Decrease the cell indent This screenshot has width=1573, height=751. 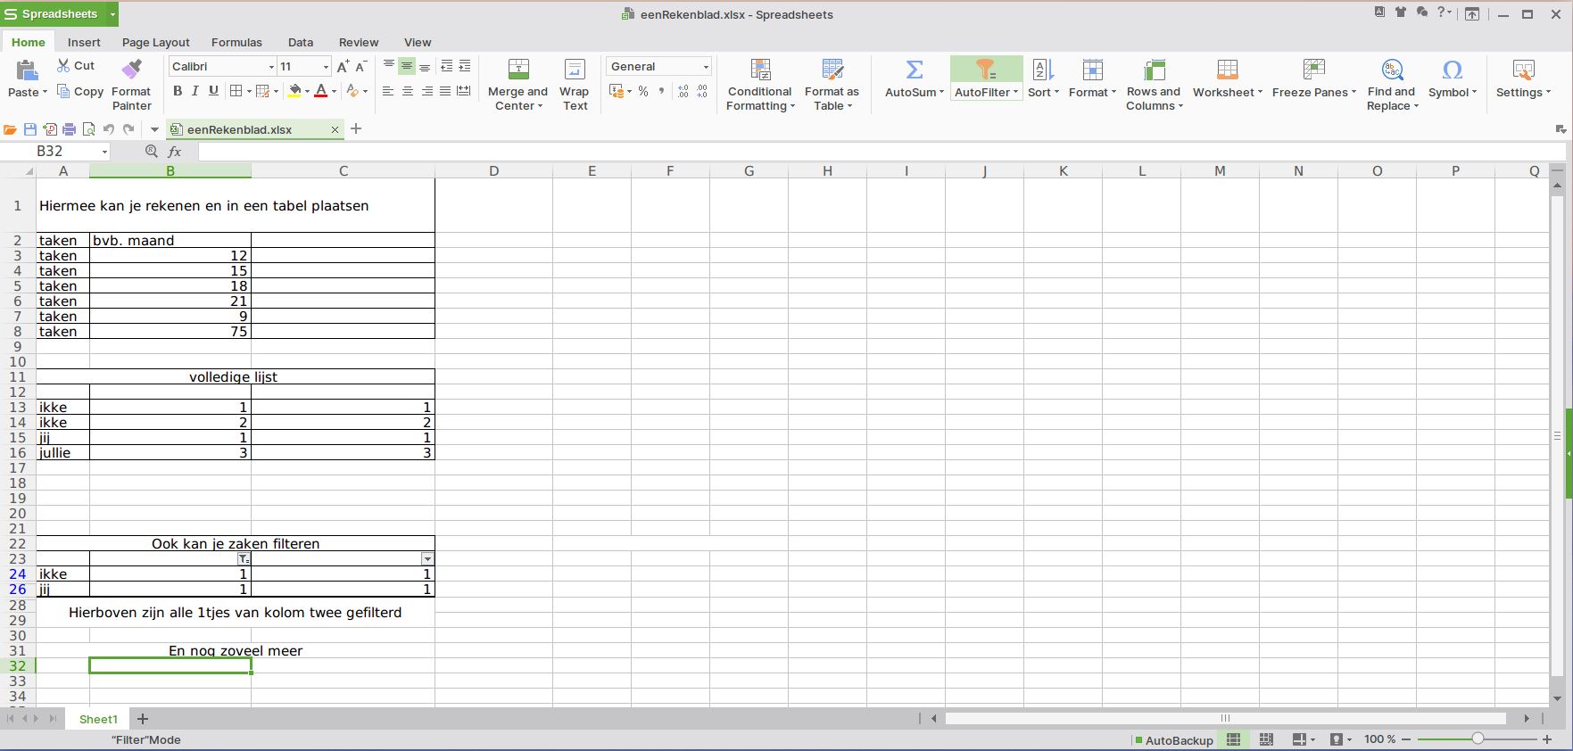(446, 67)
